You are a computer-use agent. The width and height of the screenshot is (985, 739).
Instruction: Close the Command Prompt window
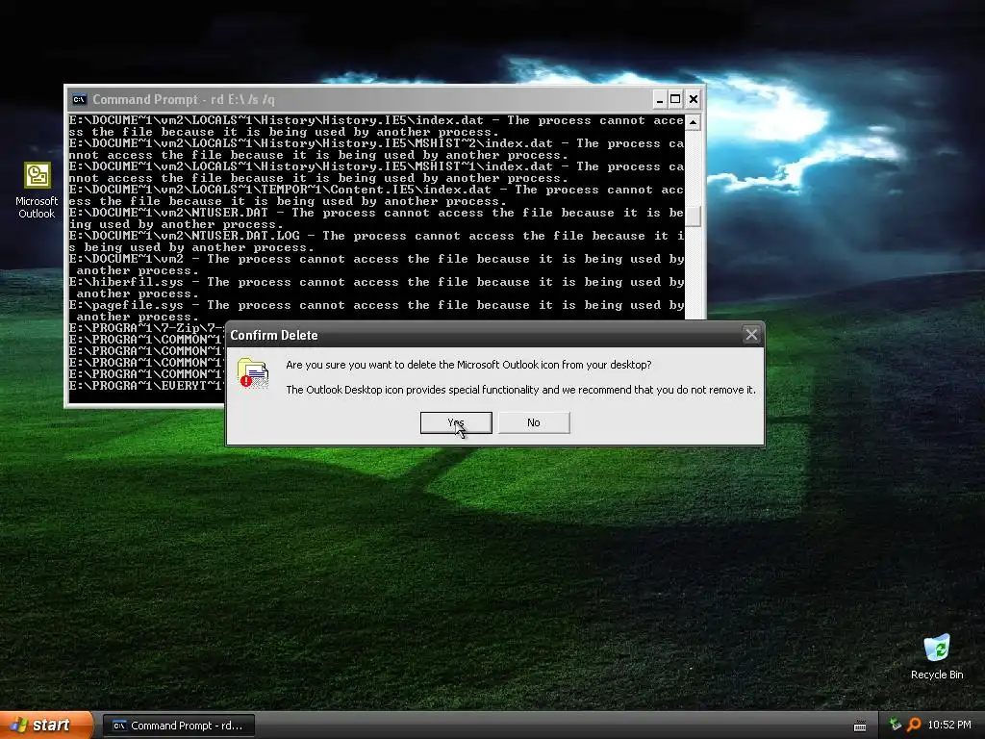tap(693, 99)
